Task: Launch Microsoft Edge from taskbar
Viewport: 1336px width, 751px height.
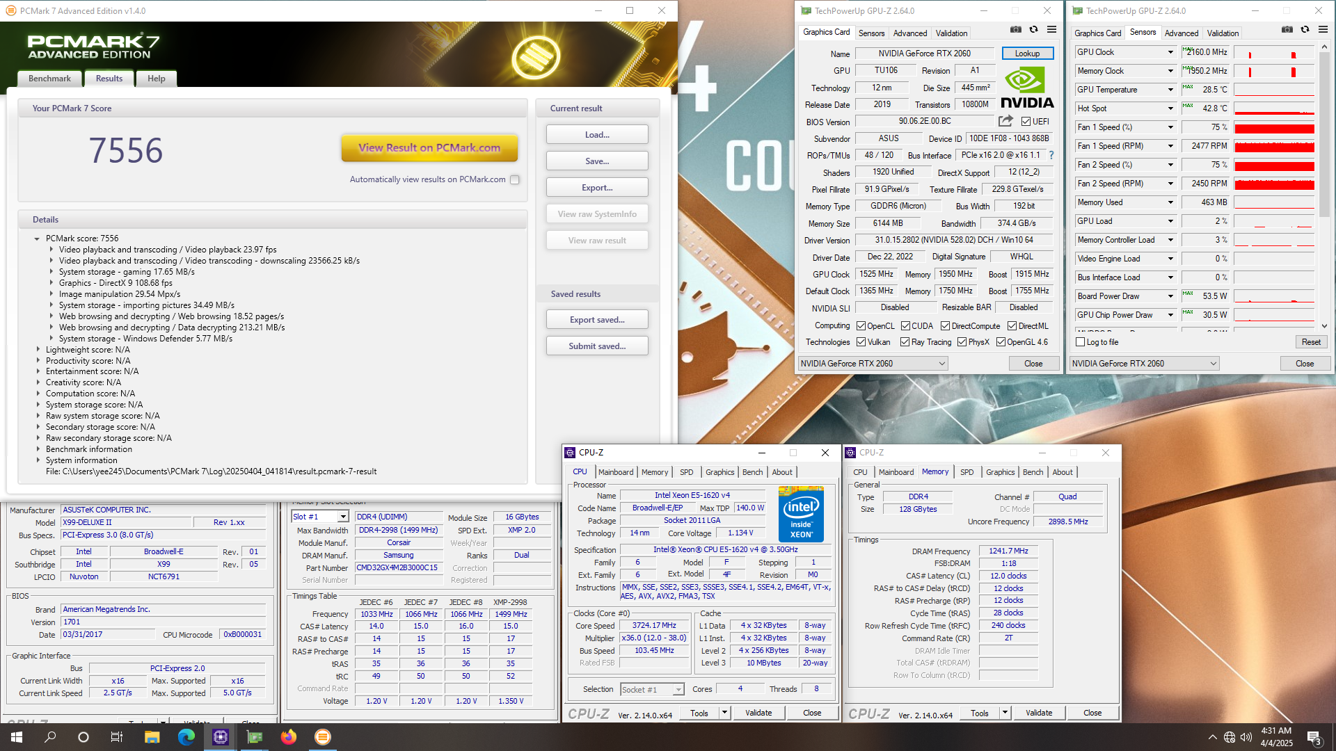Action: pyautogui.click(x=186, y=737)
